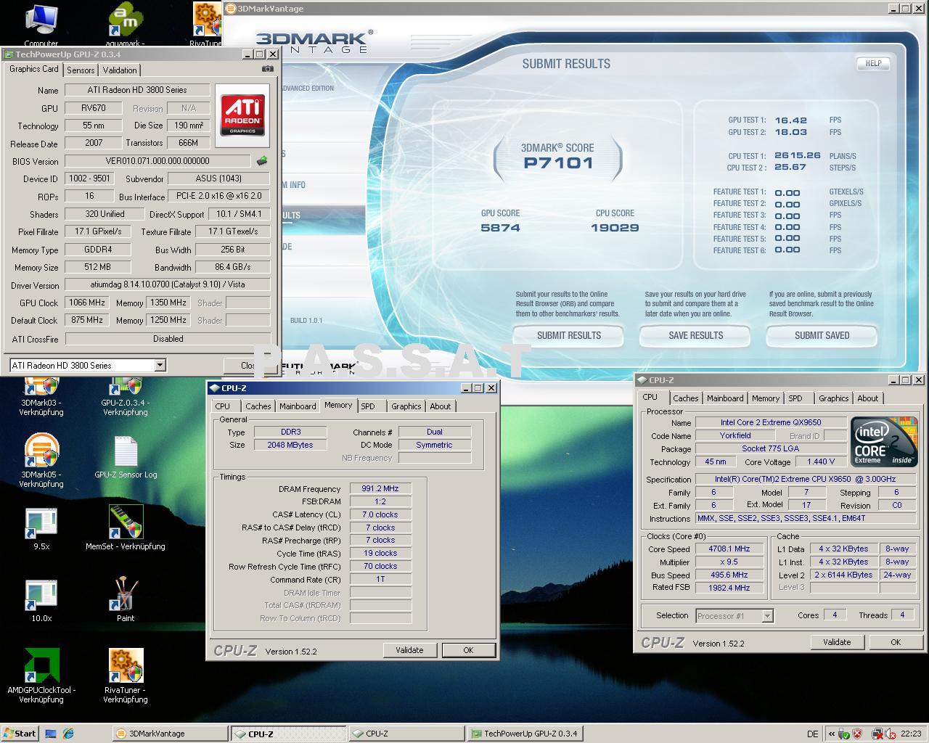Expand the GPU selection dropdown in GPU-Z
Screen dimensions: 929x743
pyautogui.click(x=160, y=365)
